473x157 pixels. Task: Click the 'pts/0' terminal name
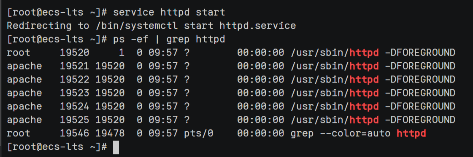pyautogui.click(x=198, y=133)
